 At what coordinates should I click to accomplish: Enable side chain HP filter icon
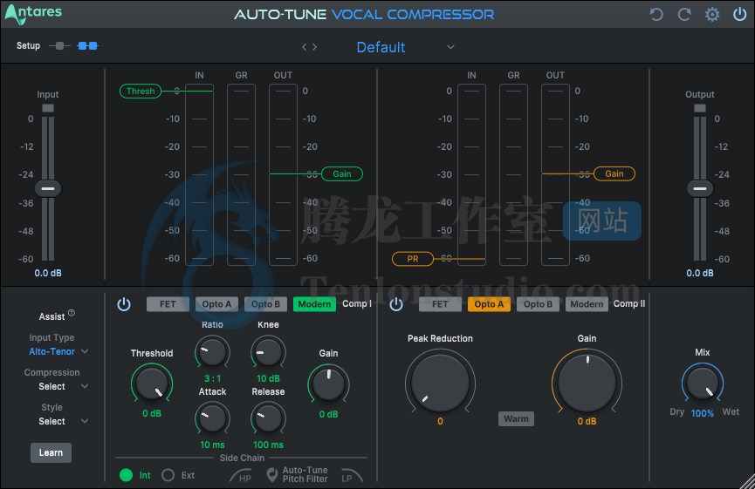point(240,476)
